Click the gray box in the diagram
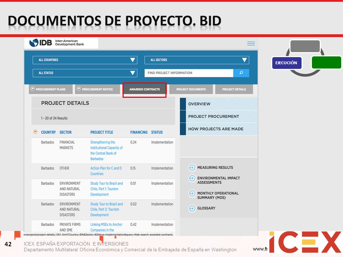Image resolution: width=343 pixels, height=257 pixels. click(305, 46)
